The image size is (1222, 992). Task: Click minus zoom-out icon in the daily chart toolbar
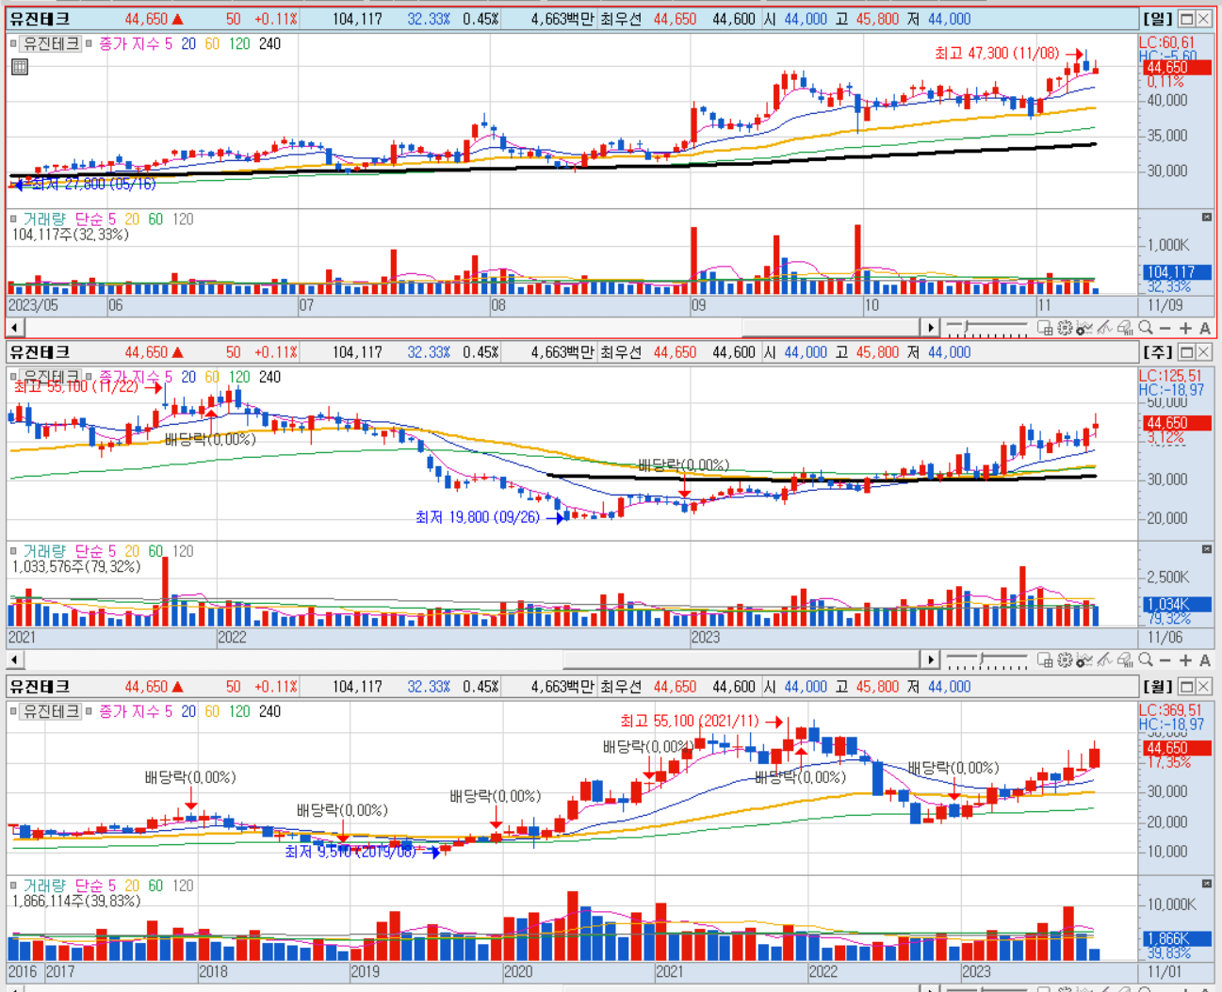pos(1165,328)
